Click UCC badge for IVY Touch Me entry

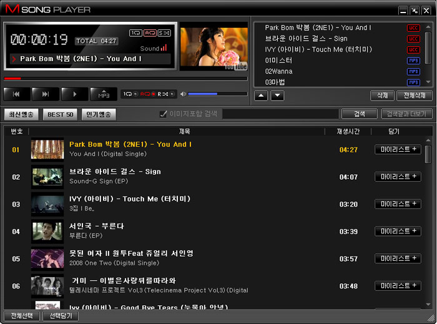pos(413,49)
